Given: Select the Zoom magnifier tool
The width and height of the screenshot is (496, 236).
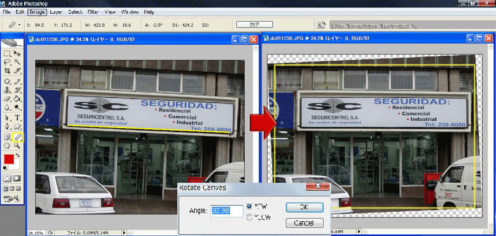Looking at the screenshot, I should tap(17, 146).
